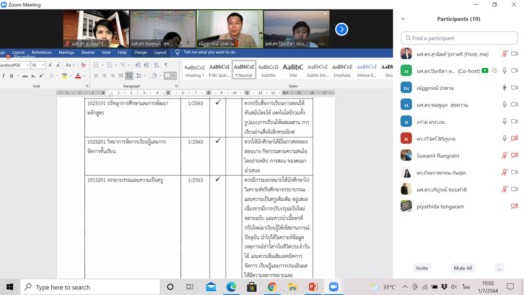Screen dimensions: 524x295
Task: Toggle video for piyathida tongaram
Action: click(x=515, y=206)
